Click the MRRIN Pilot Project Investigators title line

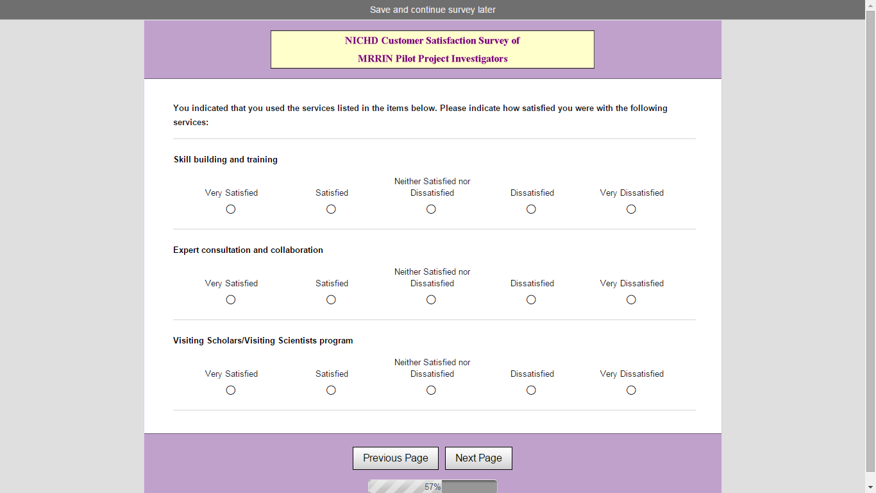433,58
